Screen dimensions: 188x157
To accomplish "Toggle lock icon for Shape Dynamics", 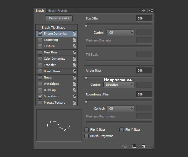I will [74, 34].
